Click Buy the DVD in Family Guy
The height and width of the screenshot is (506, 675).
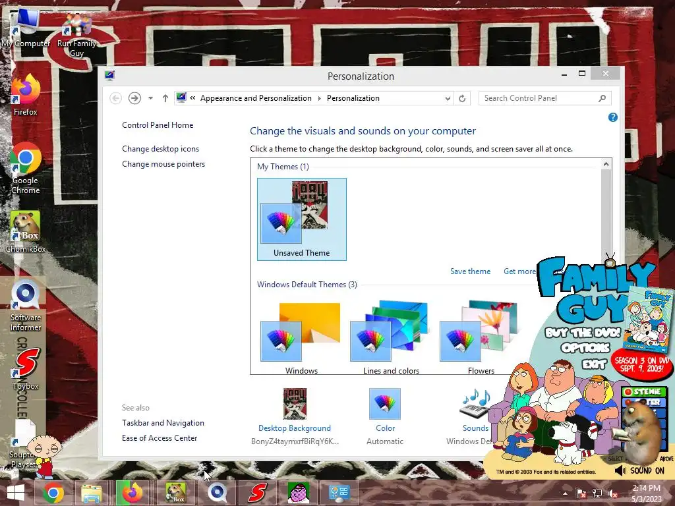[583, 333]
